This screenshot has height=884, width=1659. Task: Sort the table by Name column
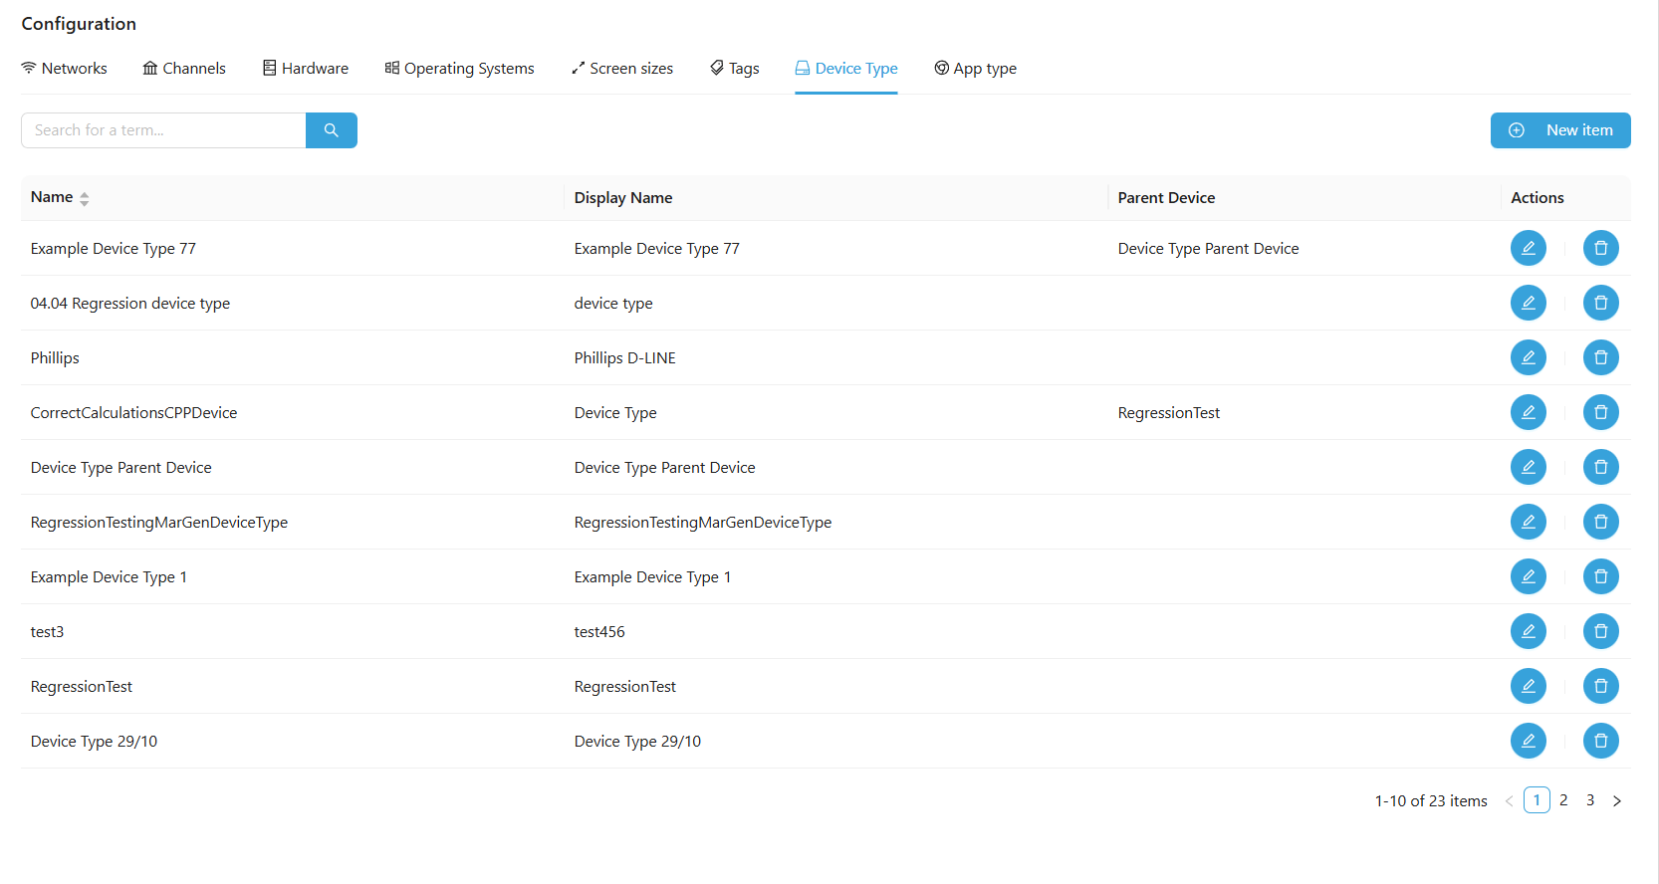click(x=84, y=198)
